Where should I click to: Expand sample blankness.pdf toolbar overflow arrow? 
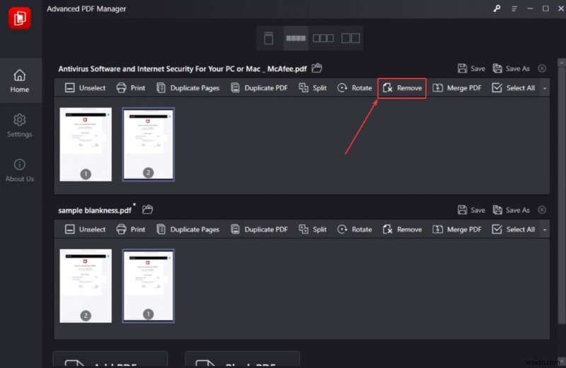(545, 230)
